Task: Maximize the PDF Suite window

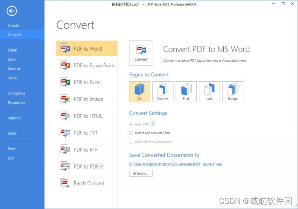Action: 283,3
